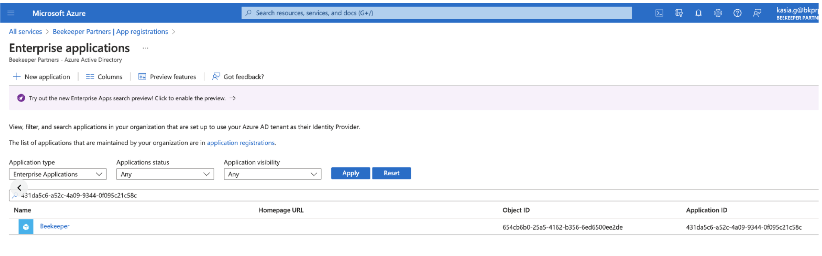Expand the Applications status dropdown
Image resolution: width=822 pixels, height=256 pixels.
tap(165, 174)
